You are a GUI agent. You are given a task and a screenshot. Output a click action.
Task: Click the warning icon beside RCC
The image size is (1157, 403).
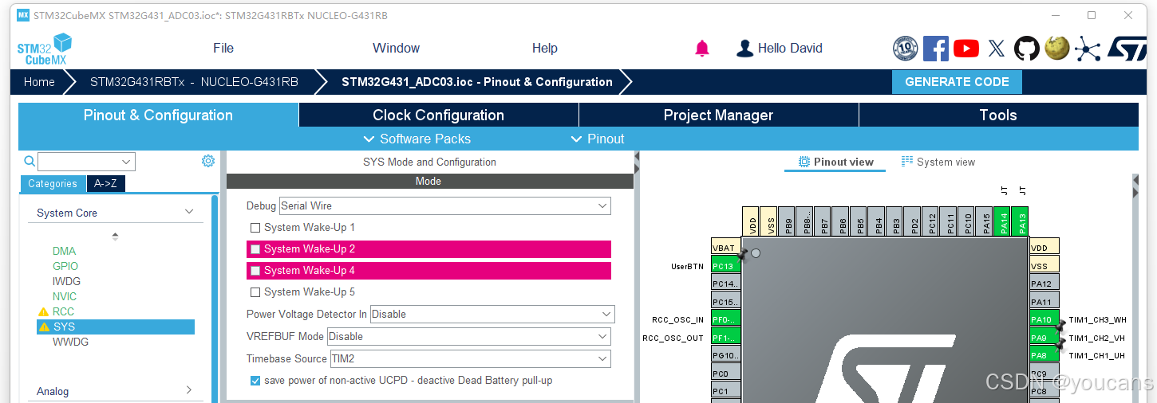coord(43,311)
